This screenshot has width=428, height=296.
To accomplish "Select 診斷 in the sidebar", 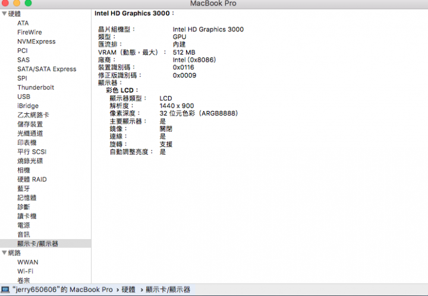I will (23, 207).
